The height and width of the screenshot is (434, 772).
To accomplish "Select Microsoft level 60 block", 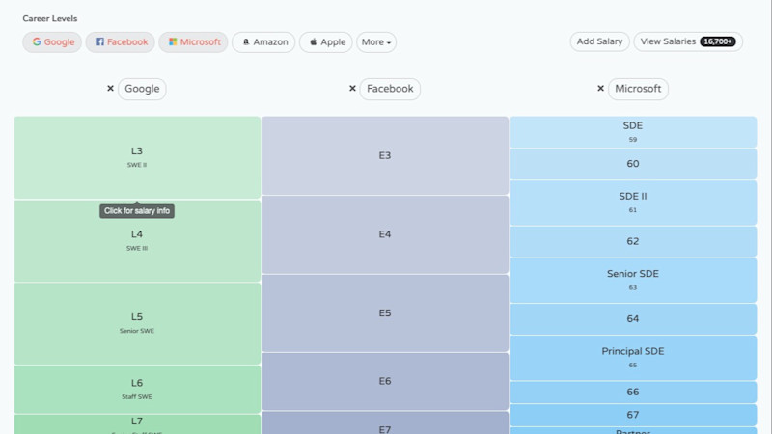I will click(x=634, y=164).
